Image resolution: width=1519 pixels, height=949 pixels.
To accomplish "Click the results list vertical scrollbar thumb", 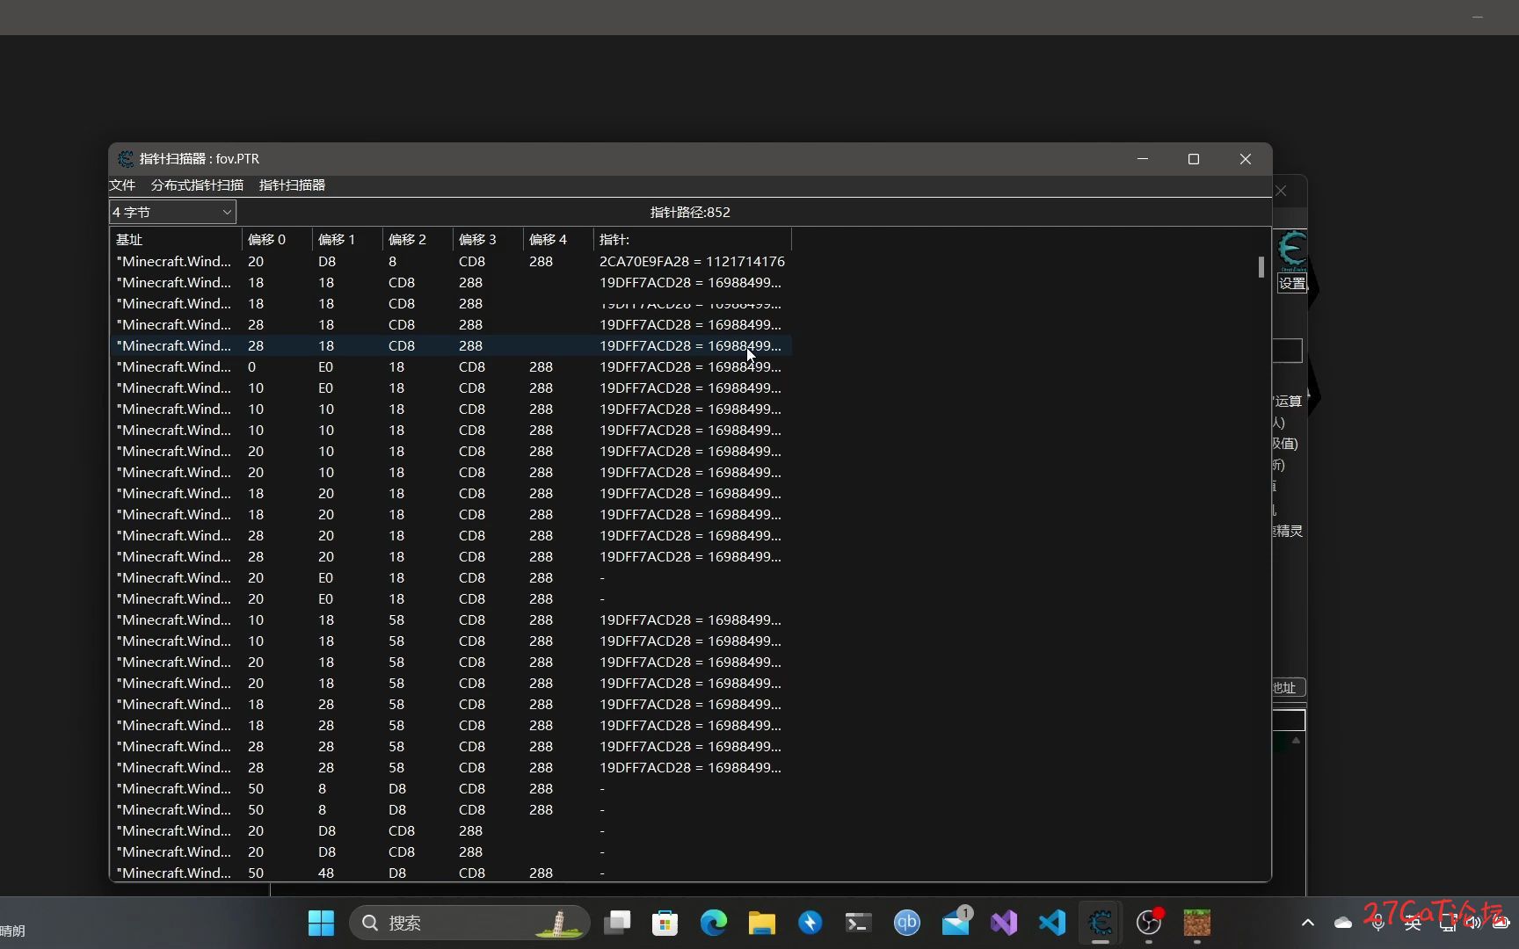I will pos(1261,267).
